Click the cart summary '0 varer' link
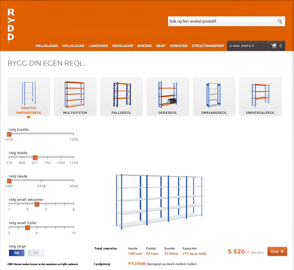The width and height of the screenshot is (294, 270). point(243,46)
